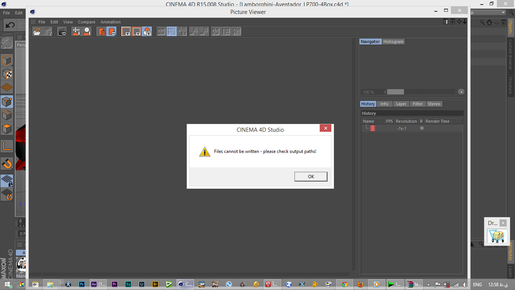Select the Make Editable cube tool
This screenshot has height=290, width=515.
(x=7, y=60)
